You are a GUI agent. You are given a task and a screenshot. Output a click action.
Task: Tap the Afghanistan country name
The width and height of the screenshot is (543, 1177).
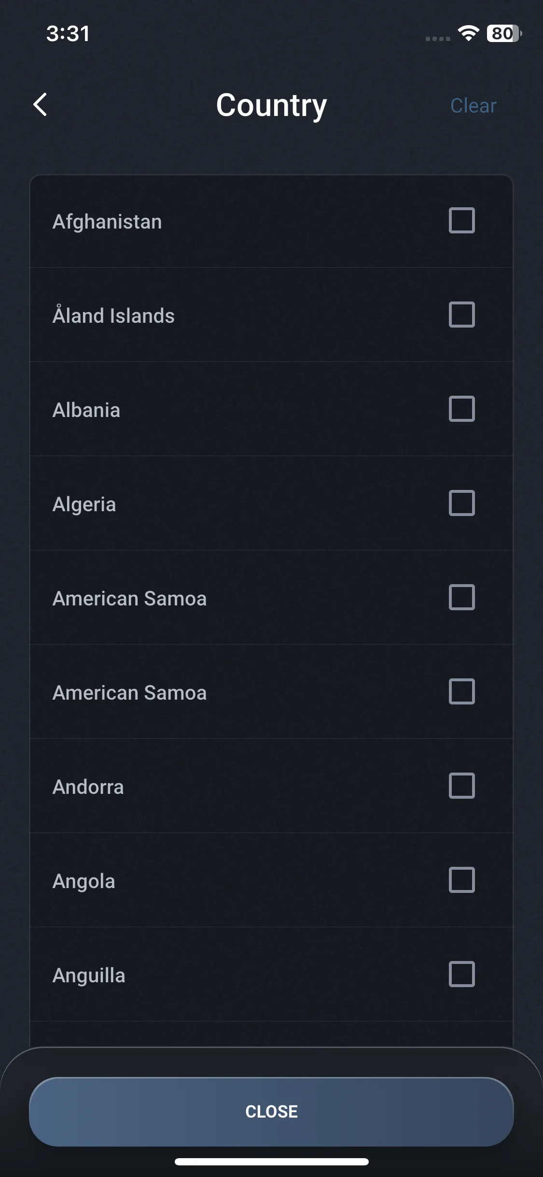pos(107,222)
